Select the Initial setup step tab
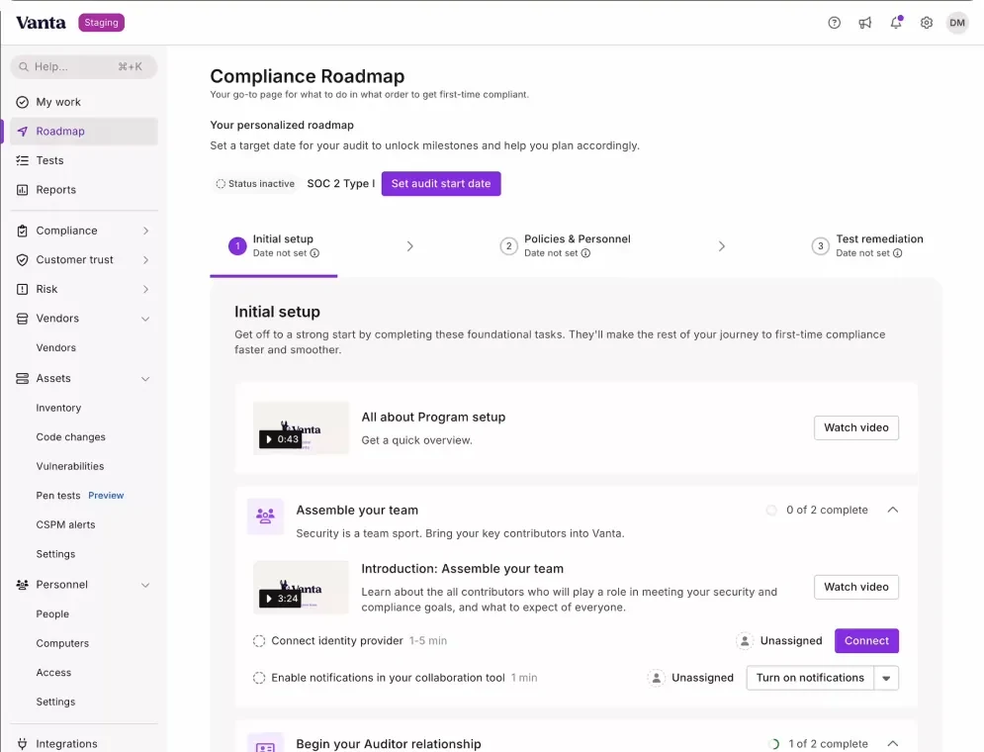The height and width of the screenshot is (752, 984). click(274, 245)
